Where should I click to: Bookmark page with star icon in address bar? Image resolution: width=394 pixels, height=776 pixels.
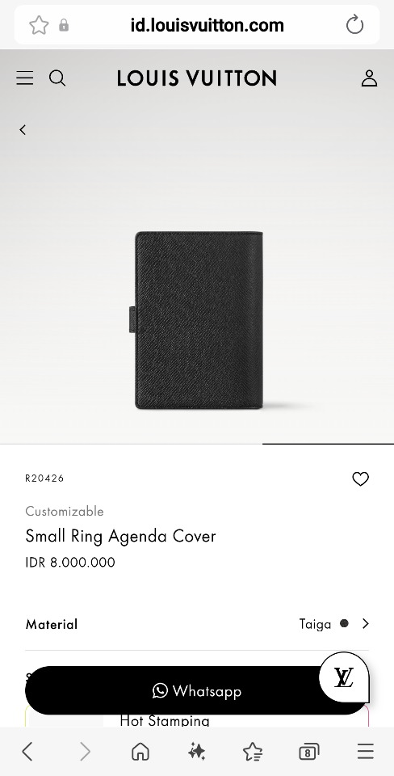pos(39,25)
